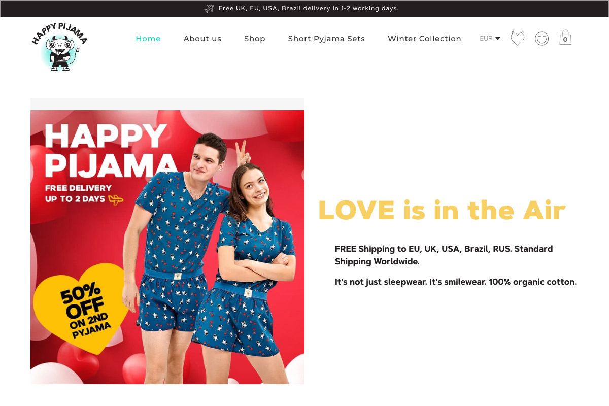Open the Shop menu item
Screen dimensions: 609x406
(x=255, y=39)
